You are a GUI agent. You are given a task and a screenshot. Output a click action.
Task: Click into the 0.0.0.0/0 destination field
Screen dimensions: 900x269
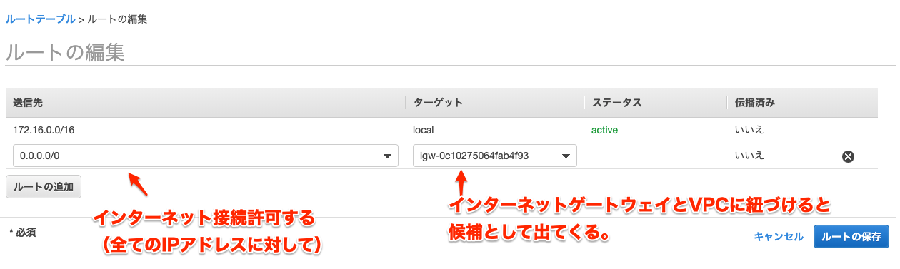click(206, 156)
